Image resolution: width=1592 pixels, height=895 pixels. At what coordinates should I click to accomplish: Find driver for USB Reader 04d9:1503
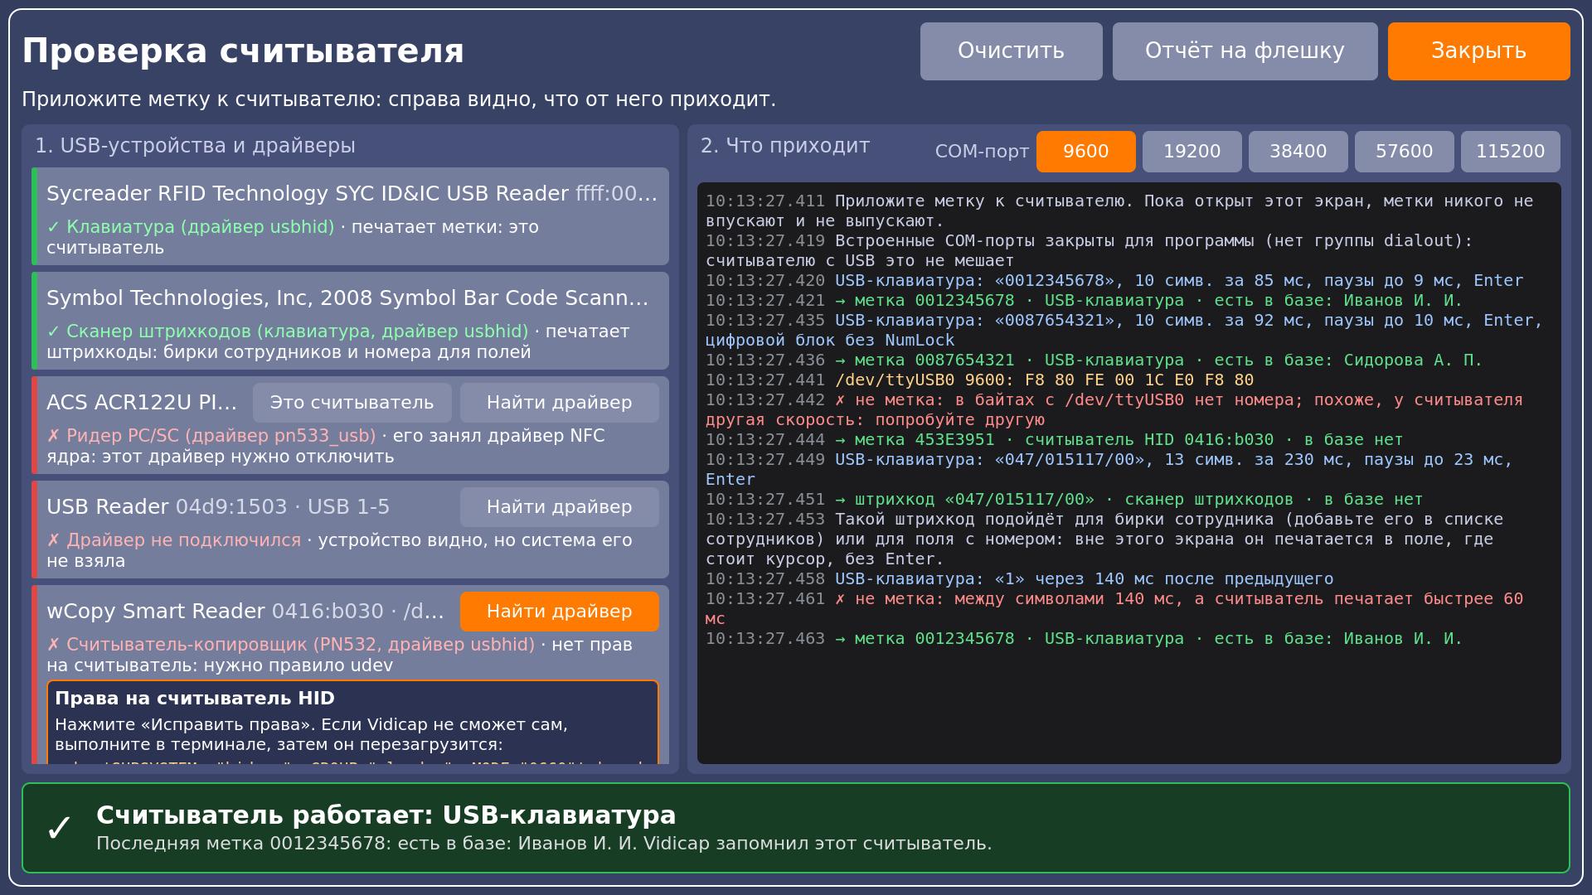559,507
